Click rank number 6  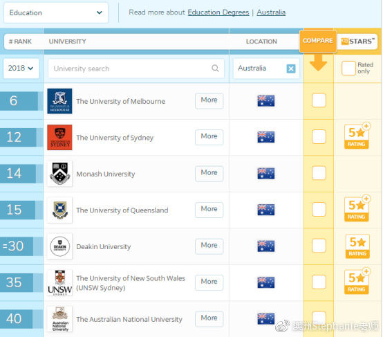pyautogui.click(x=13, y=101)
